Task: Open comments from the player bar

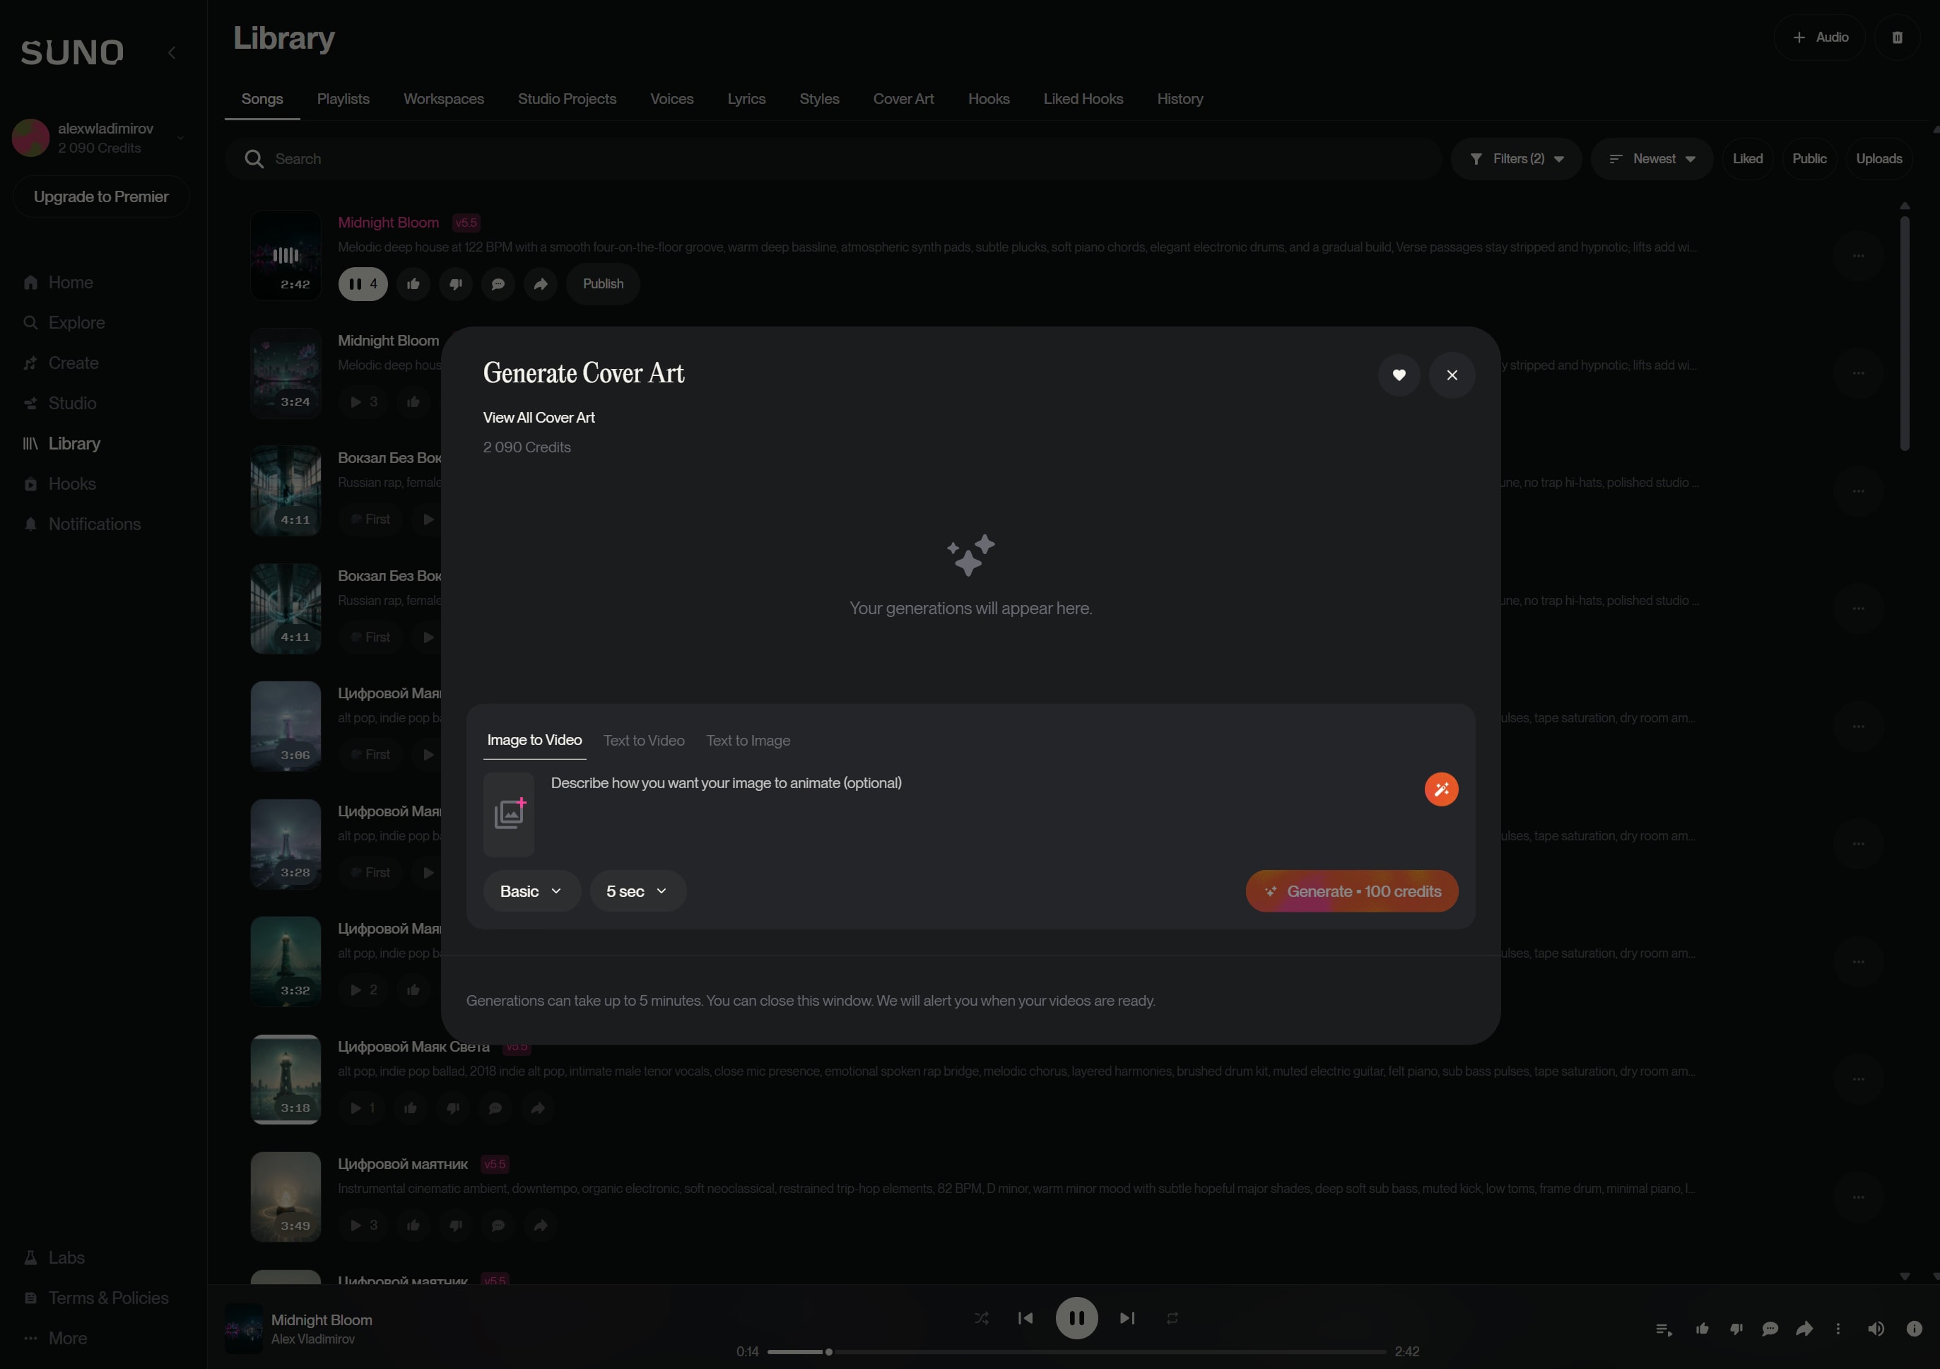Action: (1770, 1329)
